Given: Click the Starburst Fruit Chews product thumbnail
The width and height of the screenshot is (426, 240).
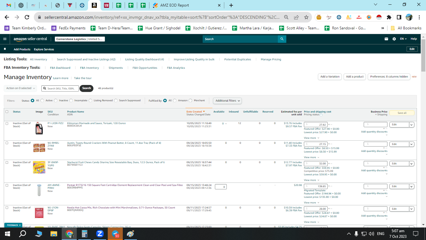Looking at the screenshot, I should coord(39,167).
